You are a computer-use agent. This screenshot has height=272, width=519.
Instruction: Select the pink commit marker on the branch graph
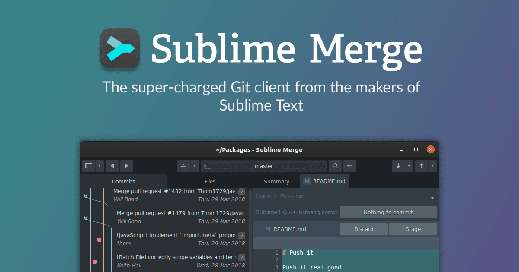point(94,262)
